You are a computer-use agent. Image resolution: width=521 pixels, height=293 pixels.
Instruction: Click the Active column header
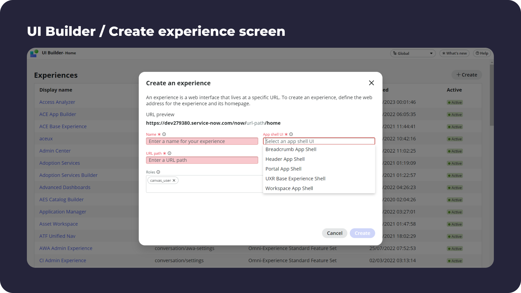pos(454,90)
